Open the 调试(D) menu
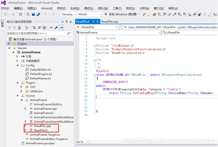 (x=89, y=9)
